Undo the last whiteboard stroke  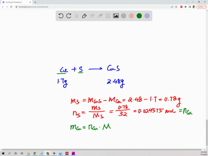click(x=61, y=16)
